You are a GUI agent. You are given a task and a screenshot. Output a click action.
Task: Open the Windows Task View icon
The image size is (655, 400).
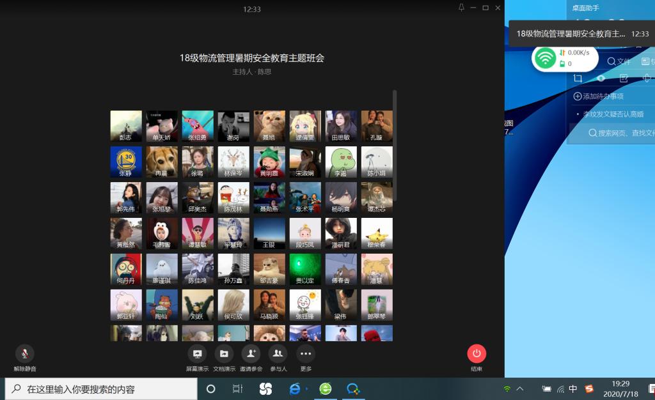(237, 388)
